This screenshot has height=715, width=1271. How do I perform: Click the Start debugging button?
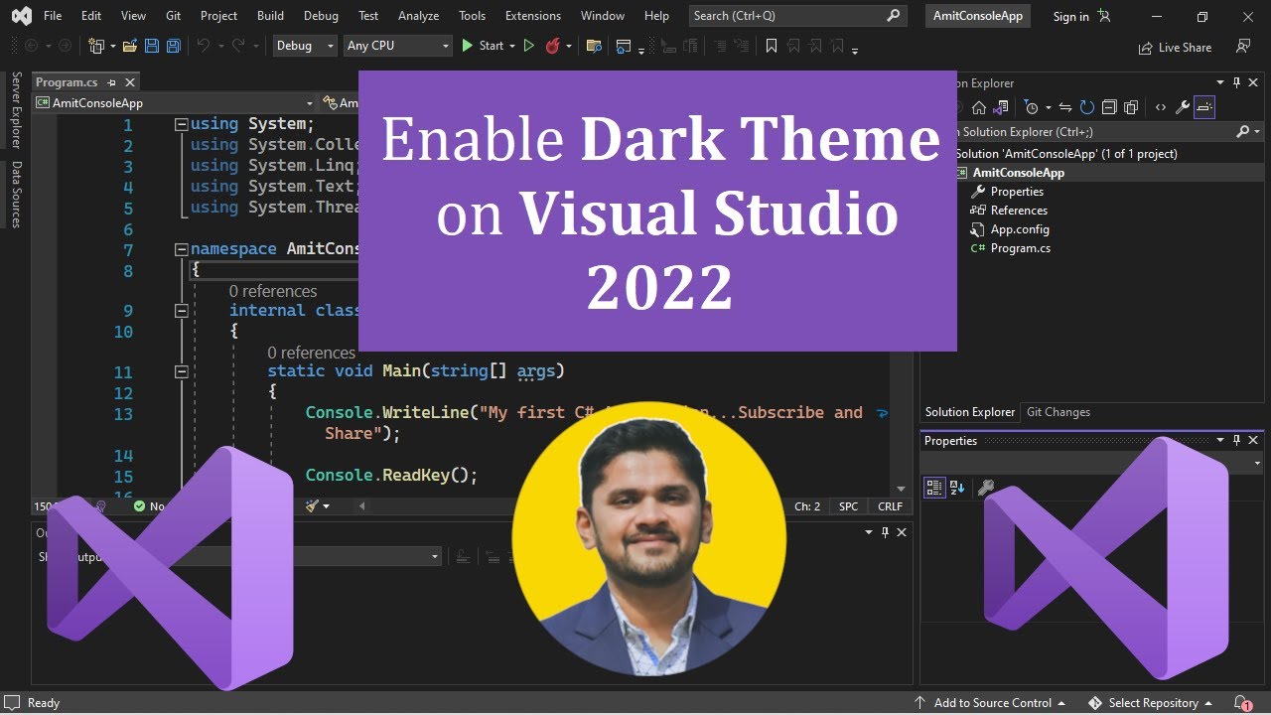[483, 46]
